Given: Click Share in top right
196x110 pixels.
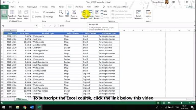Looking at the screenshot, I should pos(190,7).
